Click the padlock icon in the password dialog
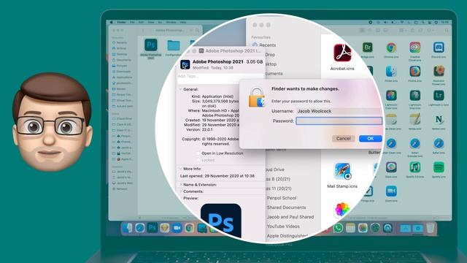The width and height of the screenshot is (467, 263). [256, 97]
